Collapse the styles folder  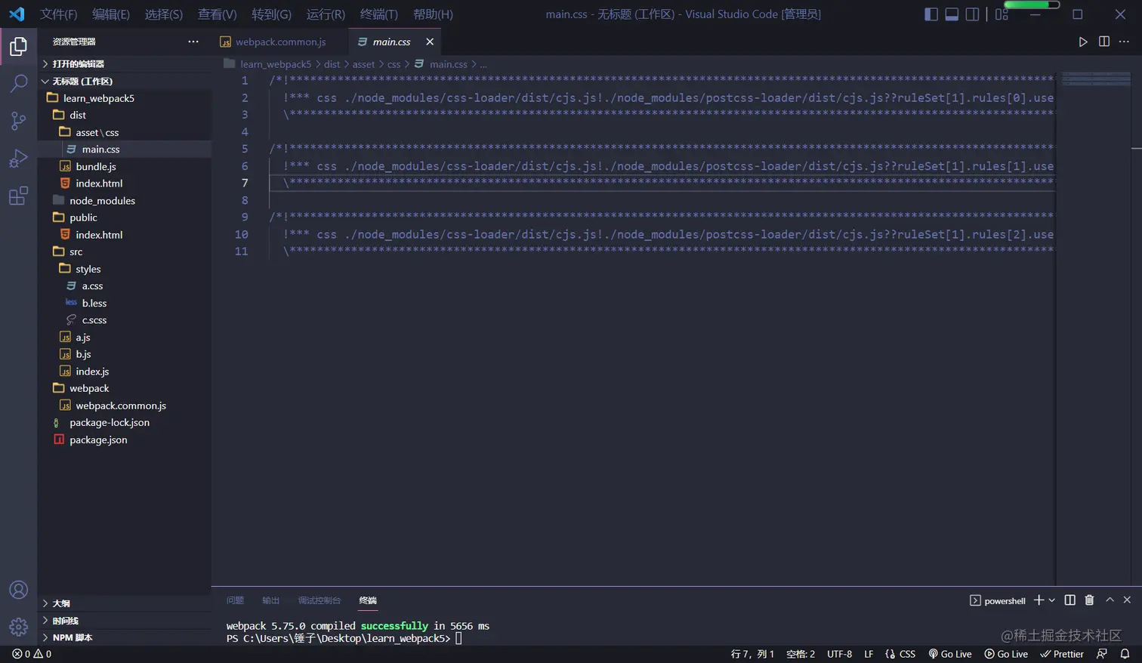pyautogui.click(x=125, y=269)
